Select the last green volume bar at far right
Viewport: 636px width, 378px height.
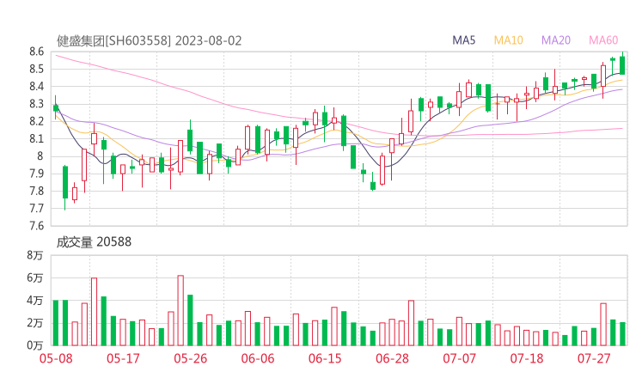tap(622, 334)
